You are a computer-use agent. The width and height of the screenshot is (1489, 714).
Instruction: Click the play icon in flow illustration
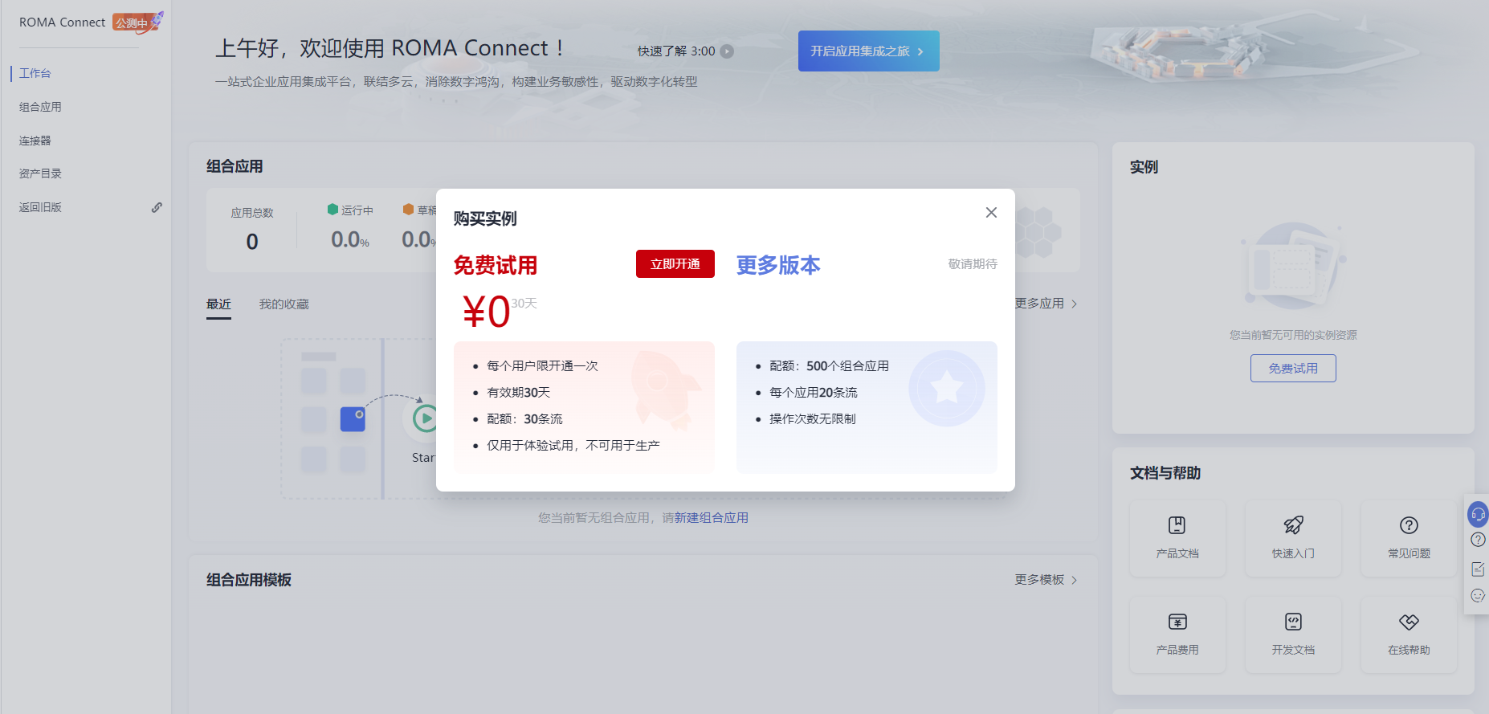coord(425,418)
